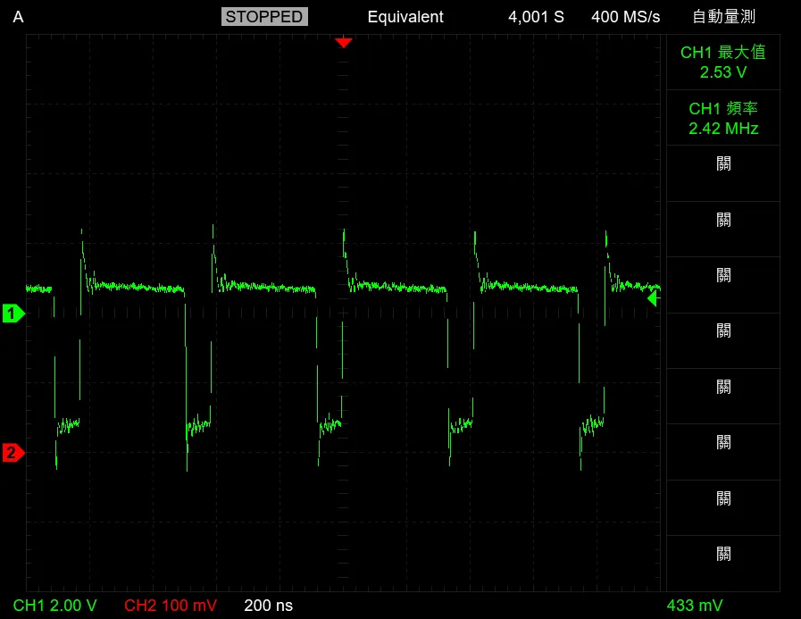Click the CH1 2.00 V scale readout
The height and width of the screenshot is (619, 801).
pos(55,606)
